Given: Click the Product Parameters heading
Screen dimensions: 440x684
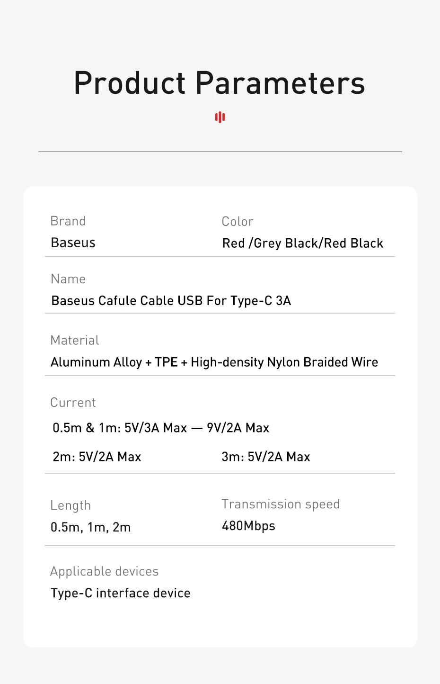Looking at the screenshot, I should (220, 83).
